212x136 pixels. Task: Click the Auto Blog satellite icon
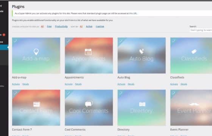(x=142, y=51)
